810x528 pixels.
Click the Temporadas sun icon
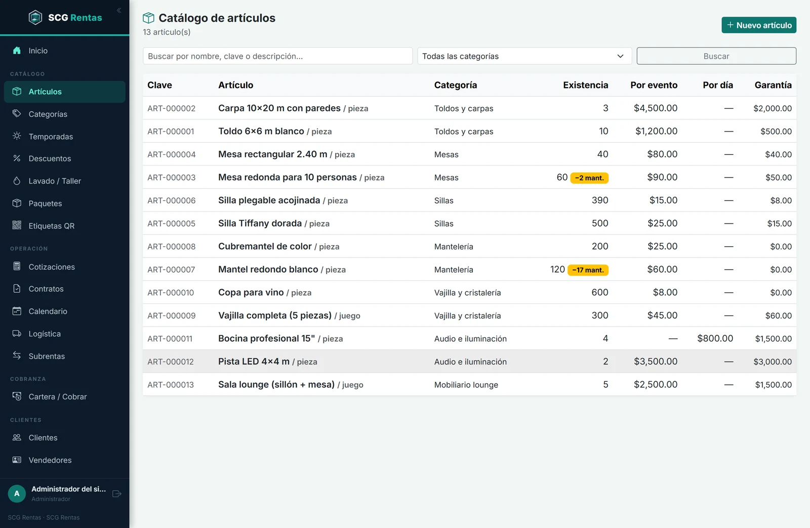[x=17, y=136]
